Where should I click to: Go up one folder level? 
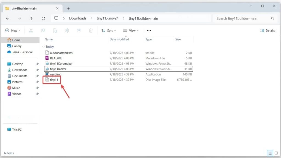tap(31, 18)
